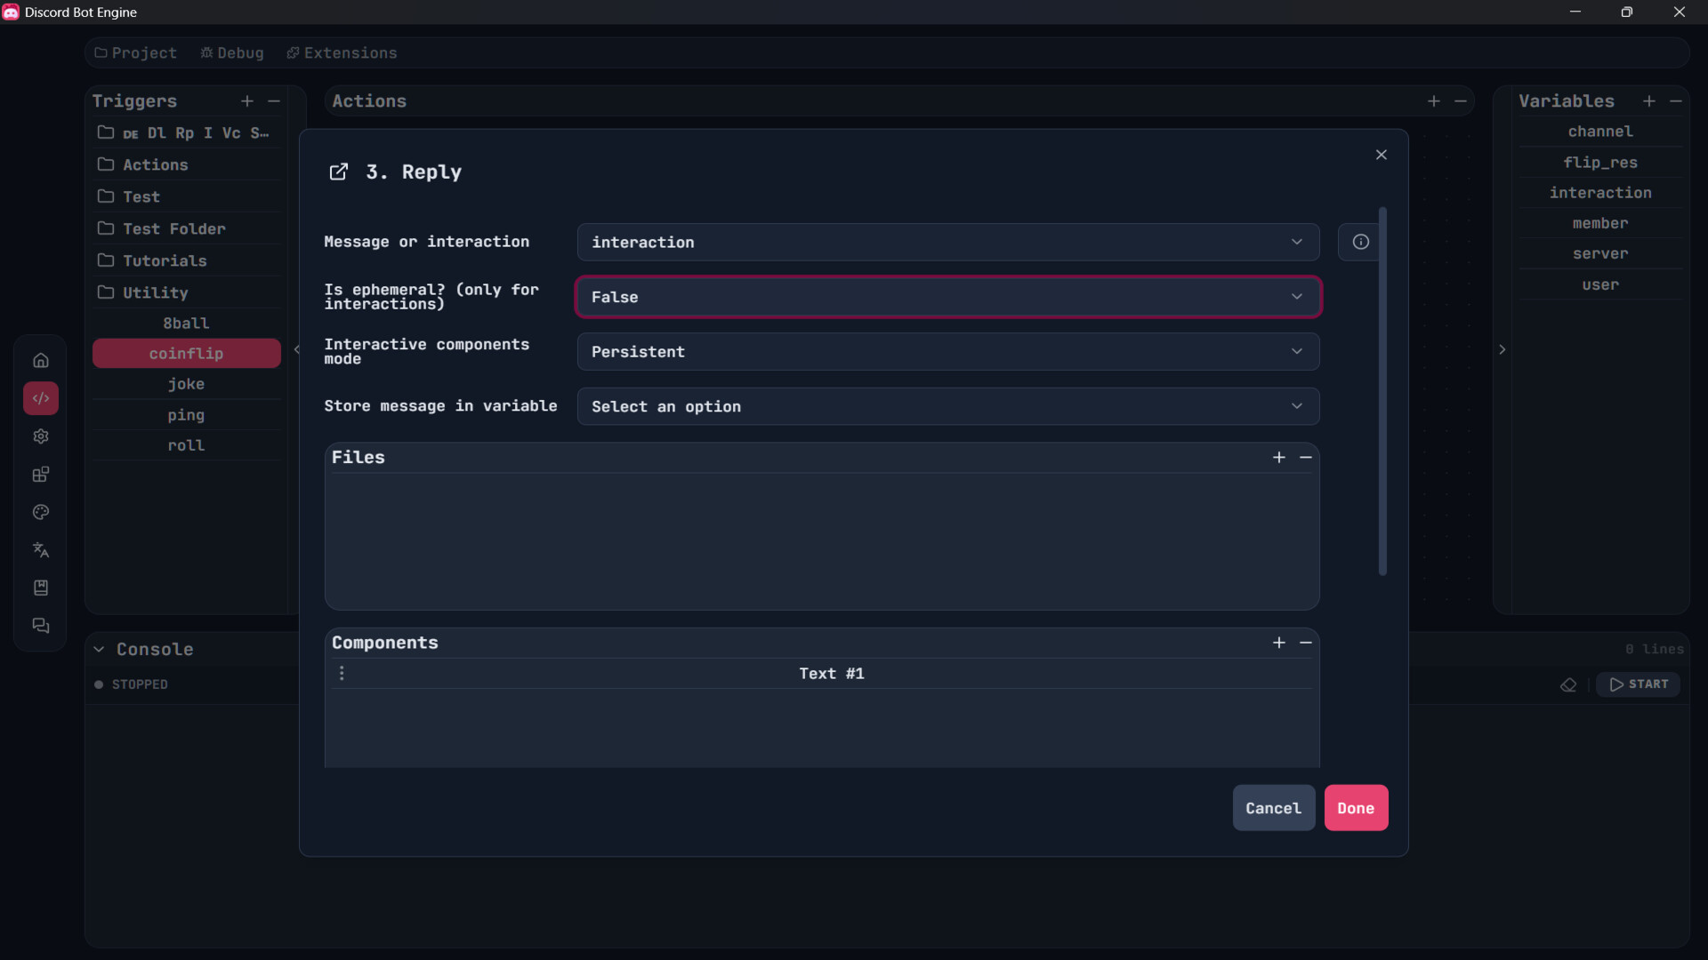Open Settings via the gear icon
The height and width of the screenshot is (960, 1708).
click(x=41, y=436)
